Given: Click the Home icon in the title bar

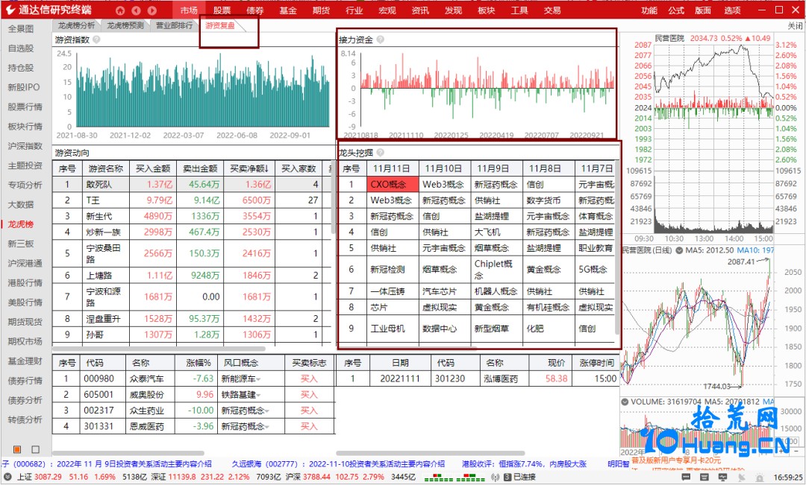Looking at the screenshot, I should pyautogui.click(x=120, y=10).
